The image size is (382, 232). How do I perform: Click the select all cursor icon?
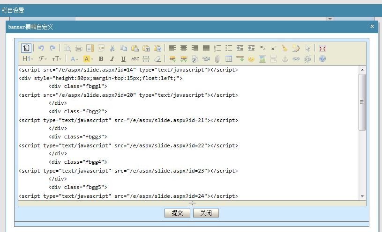[307, 48]
